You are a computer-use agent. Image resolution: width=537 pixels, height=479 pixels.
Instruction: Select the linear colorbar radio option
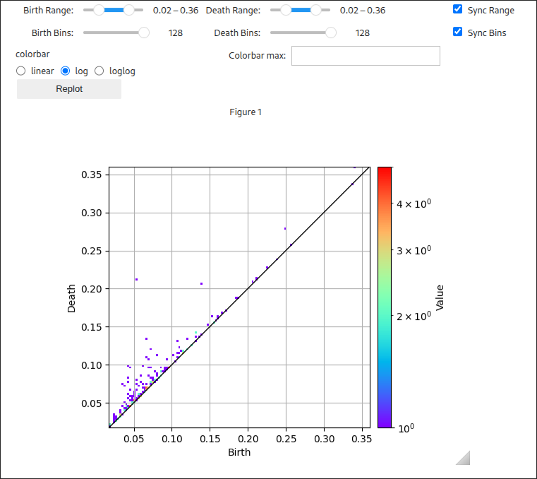[x=21, y=71]
